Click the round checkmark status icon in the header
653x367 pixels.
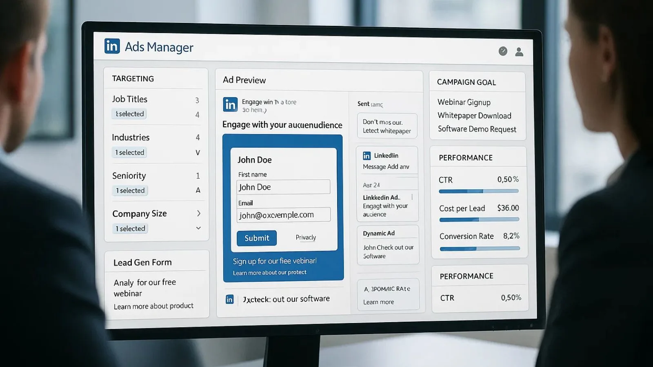point(503,51)
